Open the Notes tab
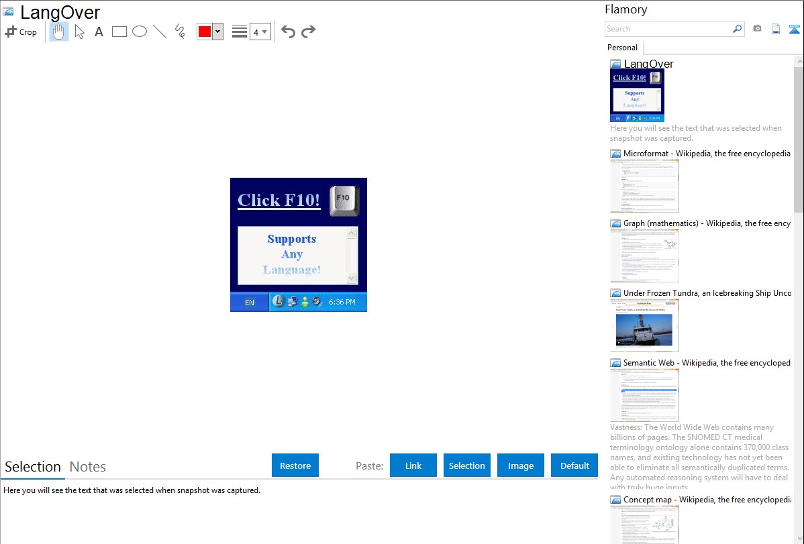Image resolution: width=804 pixels, height=544 pixels. coord(88,467)
